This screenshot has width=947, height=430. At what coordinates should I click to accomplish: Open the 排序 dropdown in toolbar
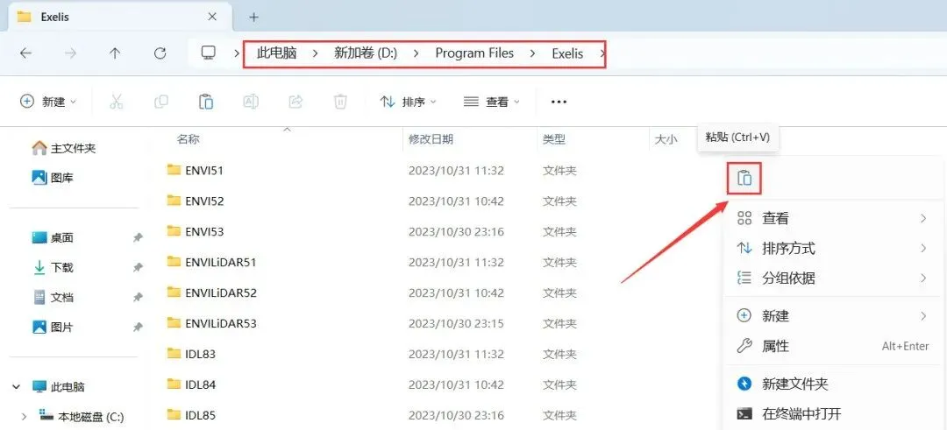(408, 102)
